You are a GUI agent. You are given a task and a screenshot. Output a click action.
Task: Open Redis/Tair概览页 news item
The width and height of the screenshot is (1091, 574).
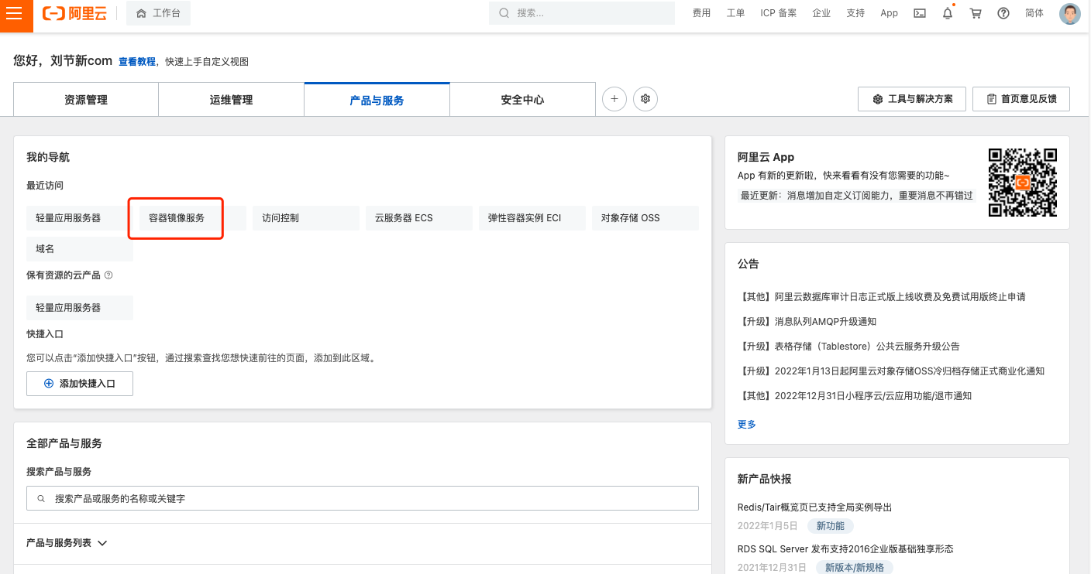pos(815,507)
